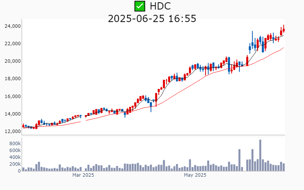Click the Mar 2025 date axis label
Viewport: 304px width, 190px height.
(x=83, y=175)
